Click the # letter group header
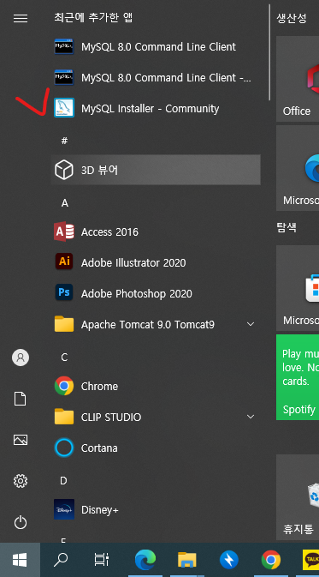 pos(64,141)
